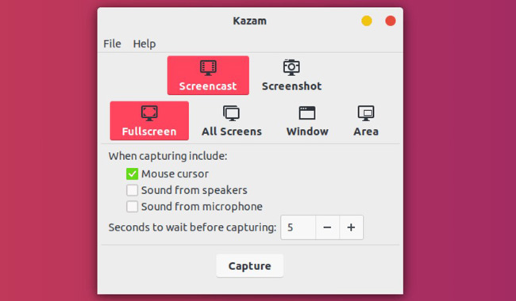Switch to Screenshot camera icon
Image resolution: width=516 pixels, height=301 pixels.
click(291, 67)
